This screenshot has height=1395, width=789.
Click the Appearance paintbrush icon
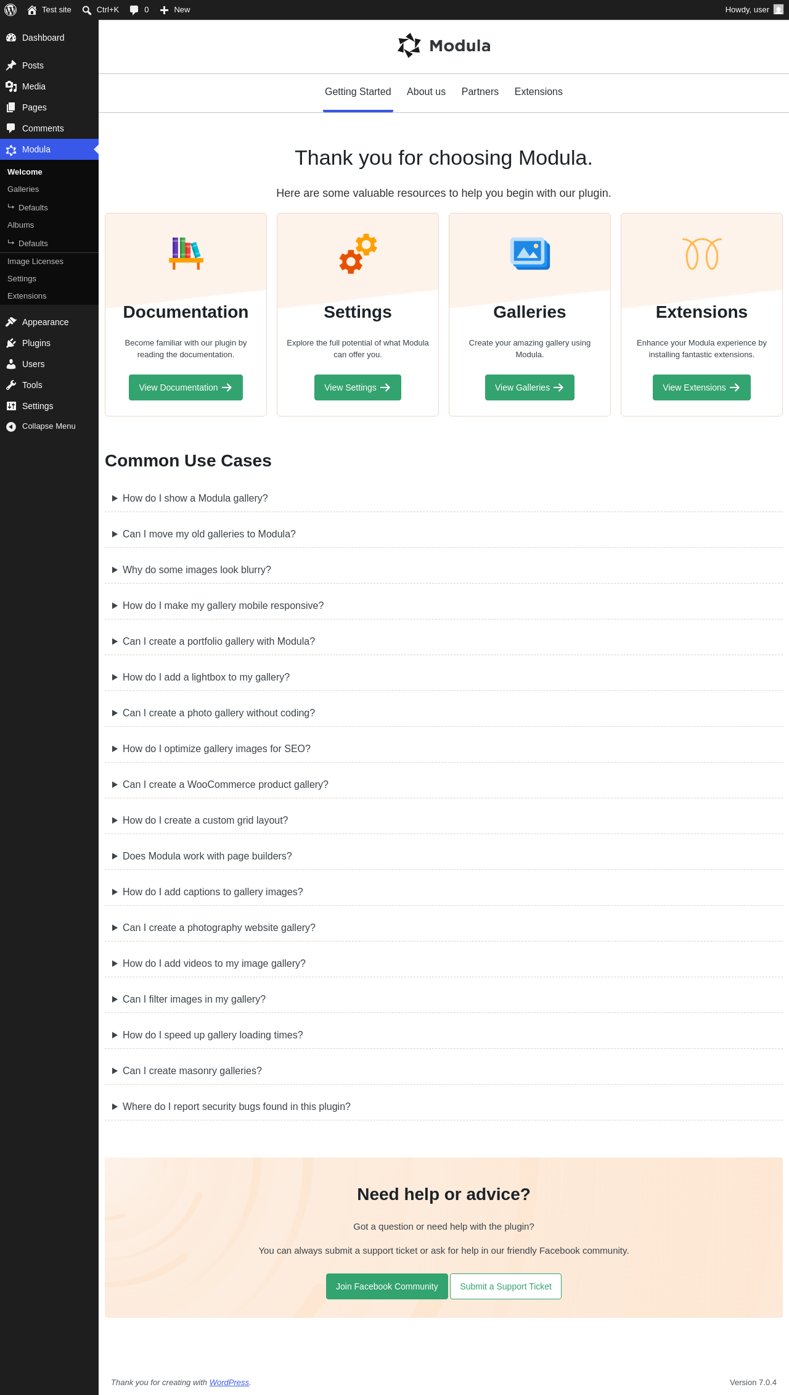tap(11, 322)
